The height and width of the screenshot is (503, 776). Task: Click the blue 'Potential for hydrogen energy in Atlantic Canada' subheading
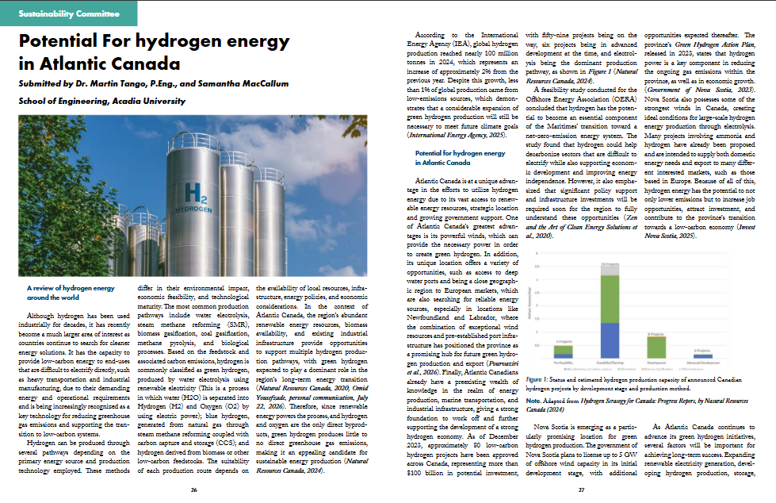tap(461, 158)
